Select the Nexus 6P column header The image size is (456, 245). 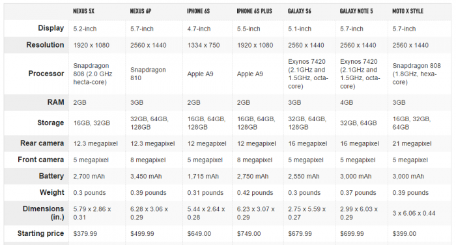(141, 11)
